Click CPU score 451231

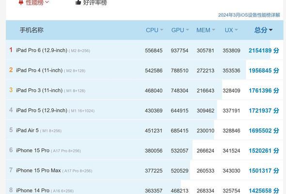coord(154,131)
